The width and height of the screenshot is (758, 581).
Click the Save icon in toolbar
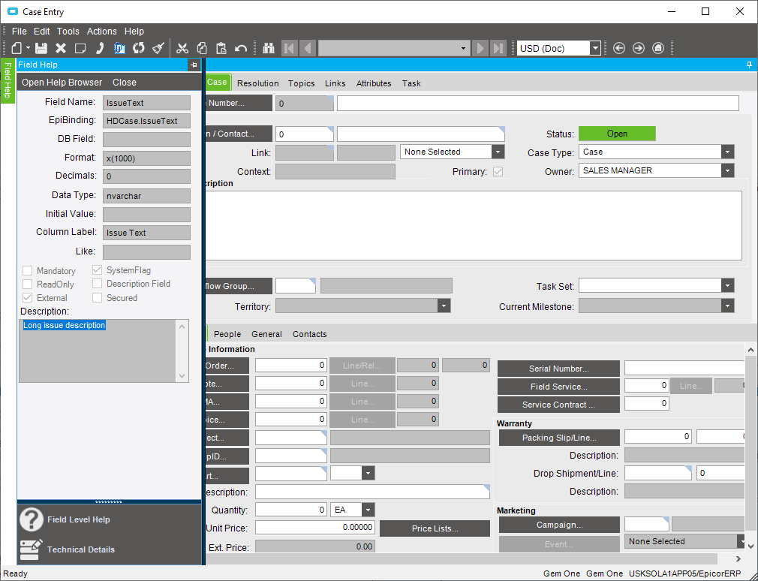pyautogui.click(x=41, y=48)
